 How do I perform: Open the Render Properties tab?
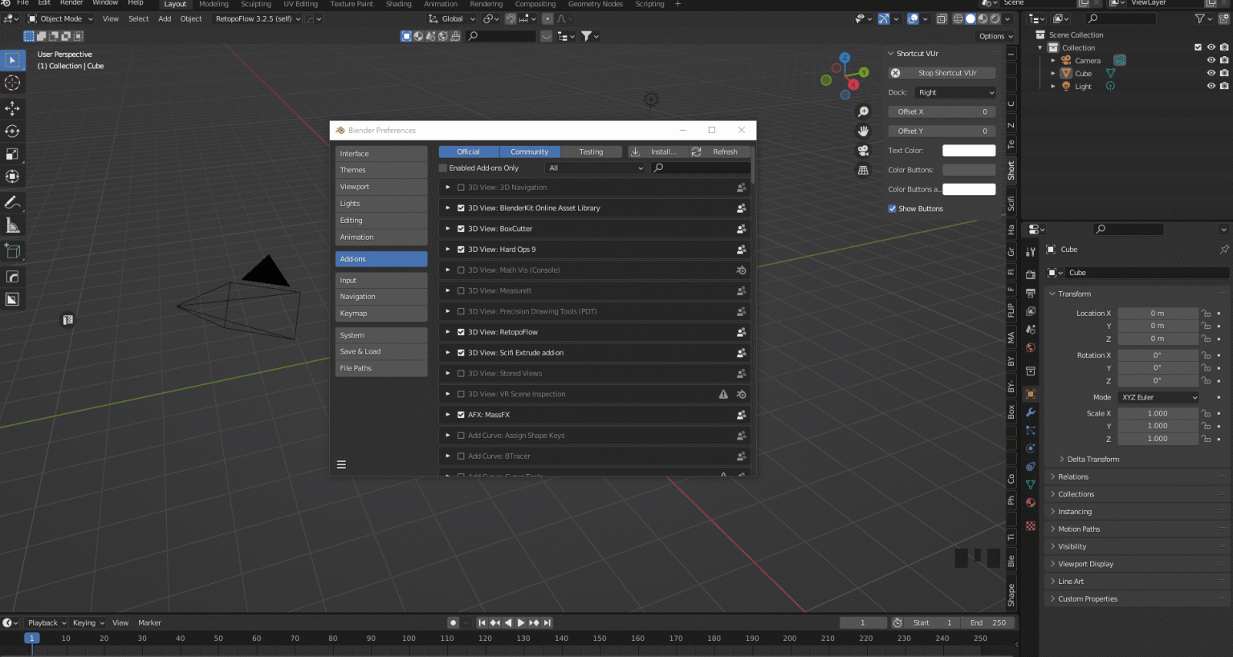[x=1030, y=273]
